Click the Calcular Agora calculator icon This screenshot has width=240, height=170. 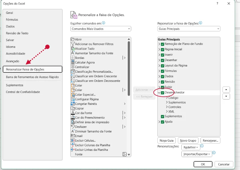73,62
